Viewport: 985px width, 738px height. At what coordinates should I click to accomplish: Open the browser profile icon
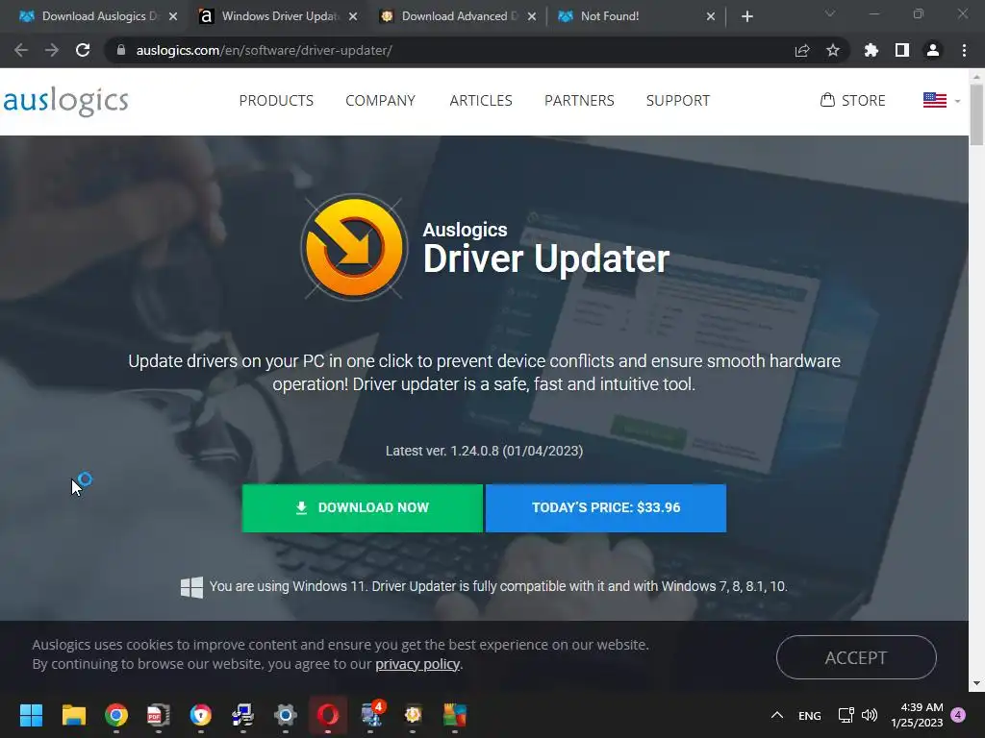coord(933,50)
